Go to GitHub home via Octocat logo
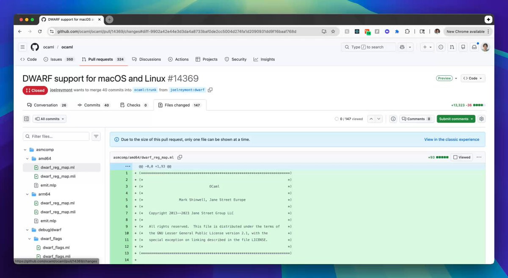 click(x=35, y=47)
